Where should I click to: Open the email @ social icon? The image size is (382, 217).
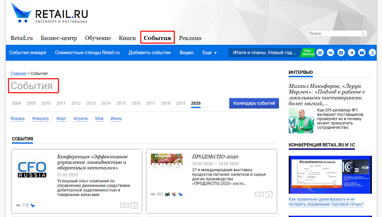coord(320,52)
